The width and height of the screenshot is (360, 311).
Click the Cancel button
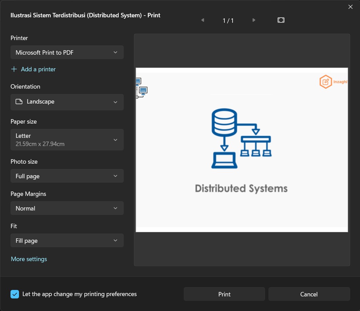[x=309, y=294]
